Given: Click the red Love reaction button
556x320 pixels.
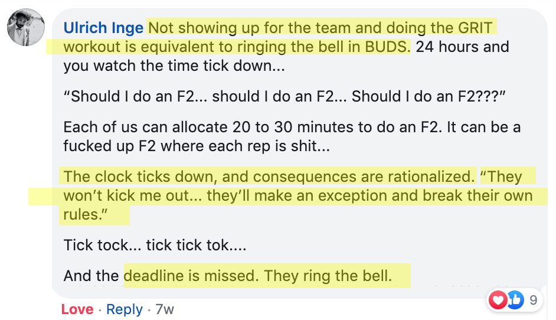Looking at the screenshot, I should pos(77,309).
